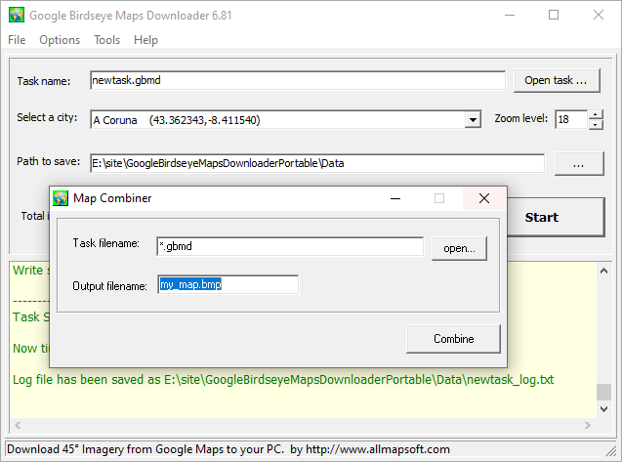
Task: Increase the zoom level with up arrow
Action: 596,114
